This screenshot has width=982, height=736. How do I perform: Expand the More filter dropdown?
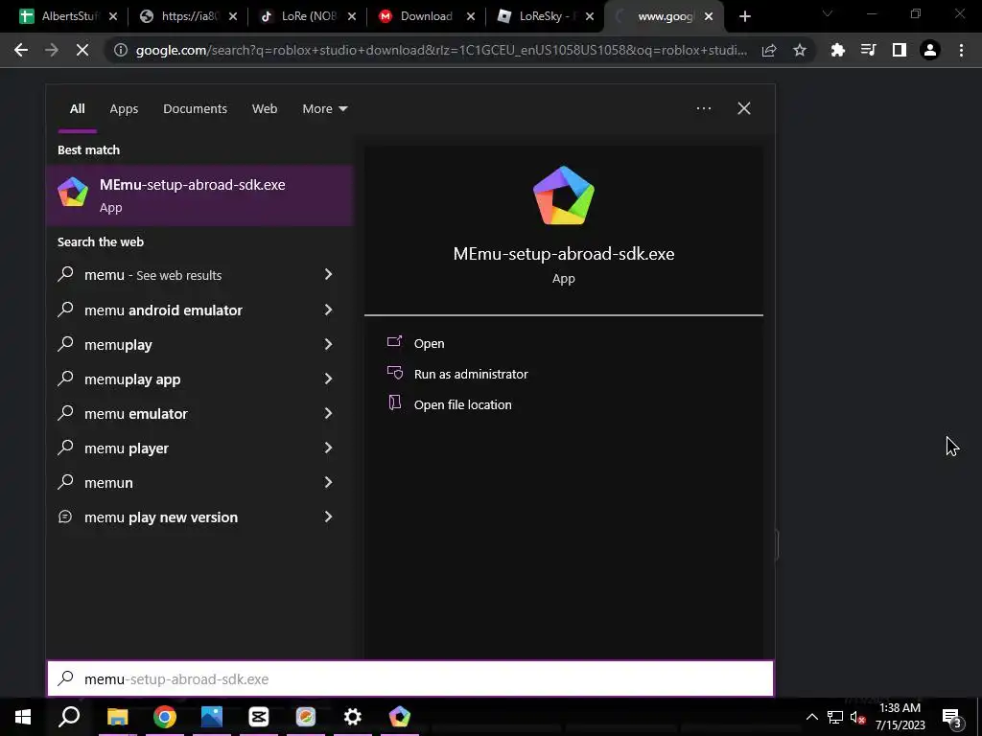click(x=324, y=108)
